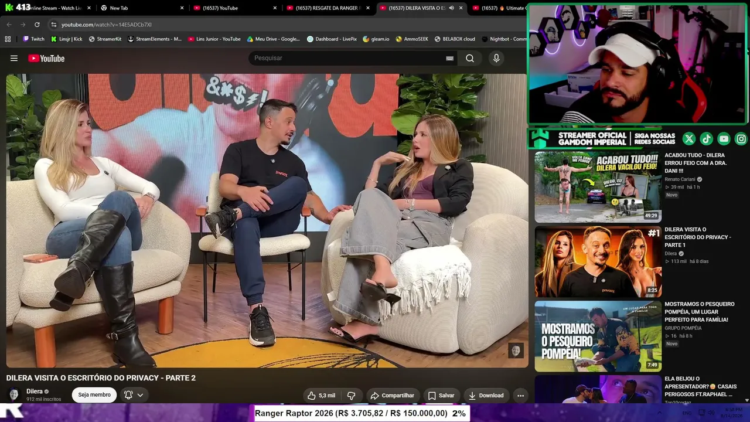Open the StreamerKit bookmark
The image size is (750, 422).
coord(105,39)
